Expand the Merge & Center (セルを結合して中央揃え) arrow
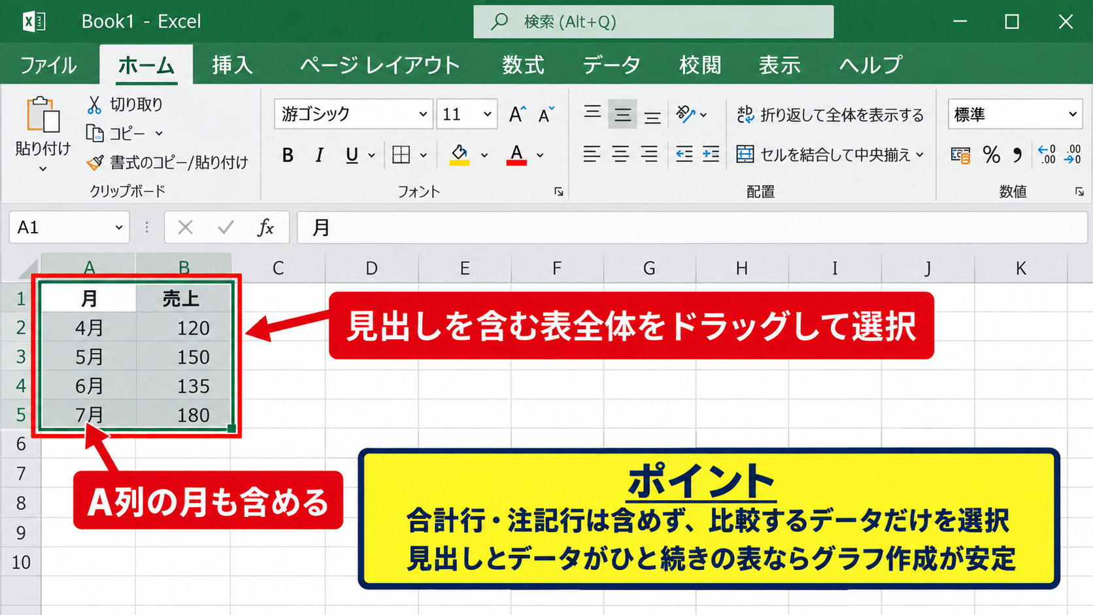This screenshot has height=615, width=1093. coord(920,155)
